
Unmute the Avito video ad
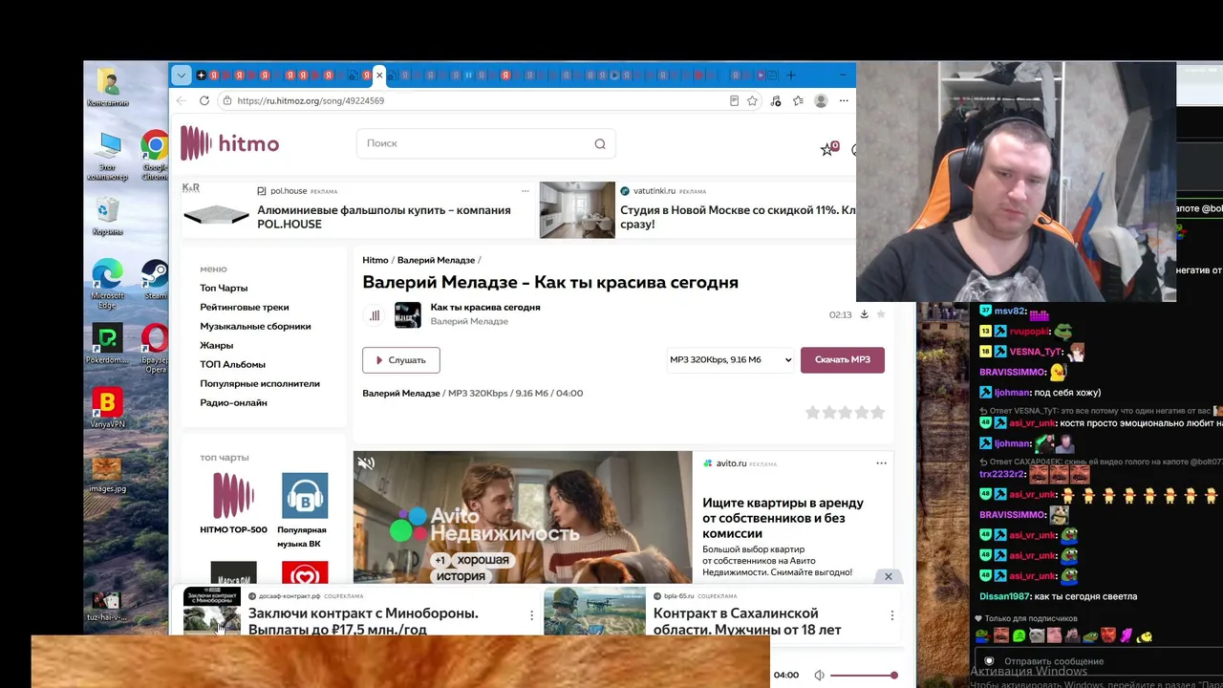[366, 463]
